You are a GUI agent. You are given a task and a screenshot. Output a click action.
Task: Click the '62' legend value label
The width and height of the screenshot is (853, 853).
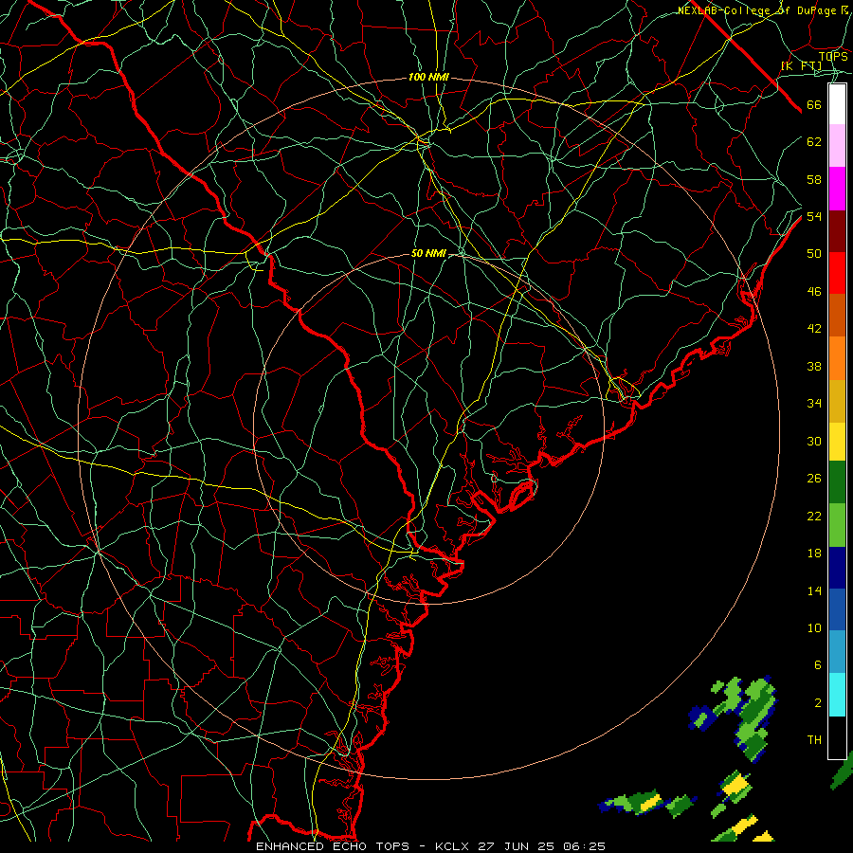(814, 142)
